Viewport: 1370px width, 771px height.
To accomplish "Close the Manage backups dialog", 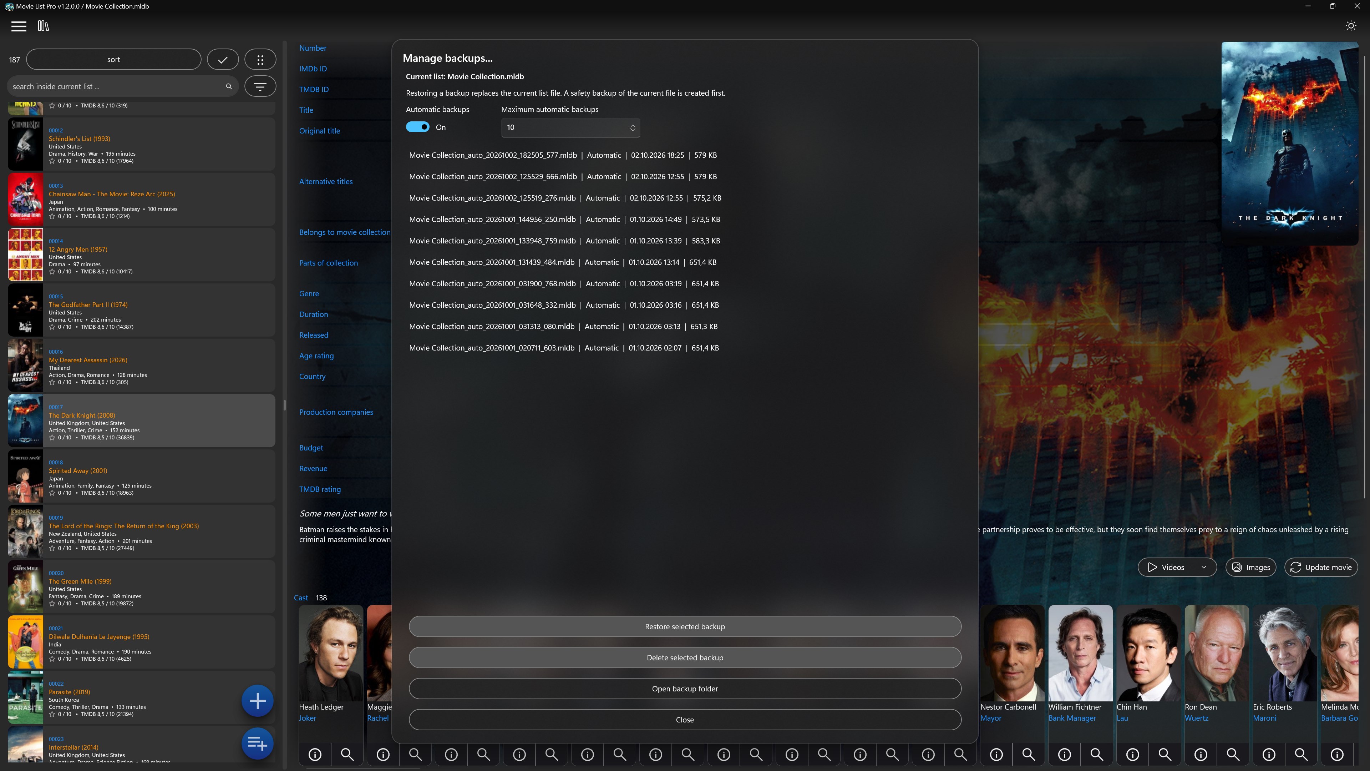I will [x=685, y=720].
